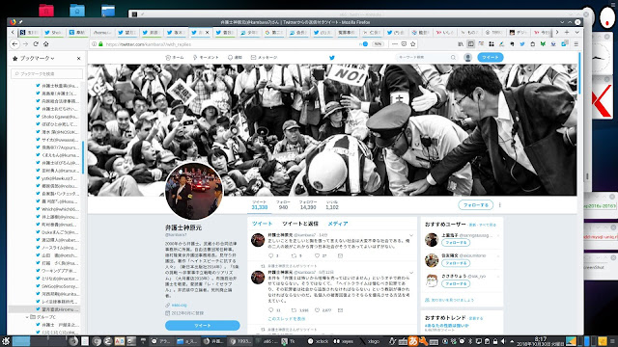This screenshot has height=347, width=618.
Task: Go back with the Firefox back arrow
Action: pyautogui.click(x=15, y=44)
